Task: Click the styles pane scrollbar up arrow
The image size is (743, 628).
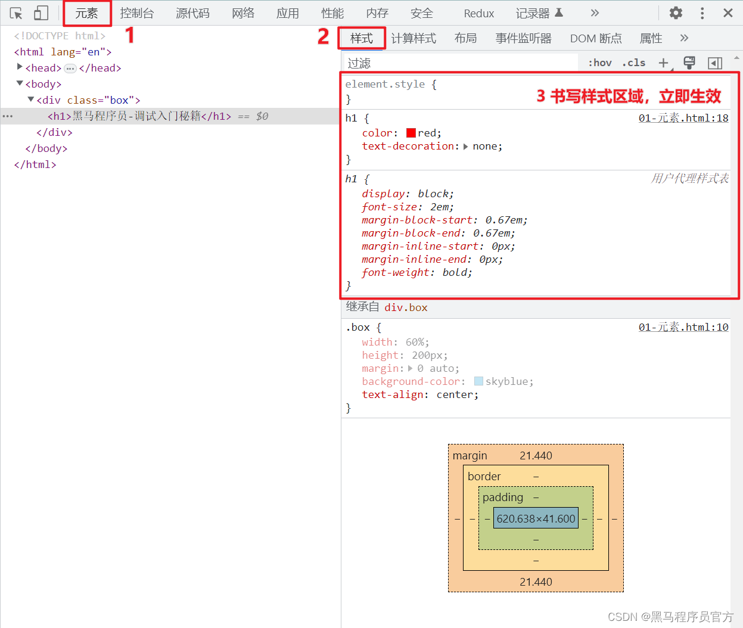Action: (x=737, y=58)
